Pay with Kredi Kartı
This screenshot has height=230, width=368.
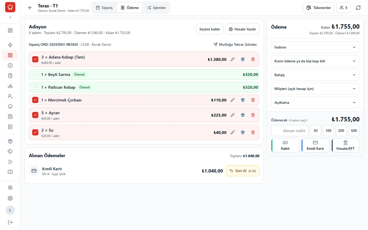tap(315, 145)
